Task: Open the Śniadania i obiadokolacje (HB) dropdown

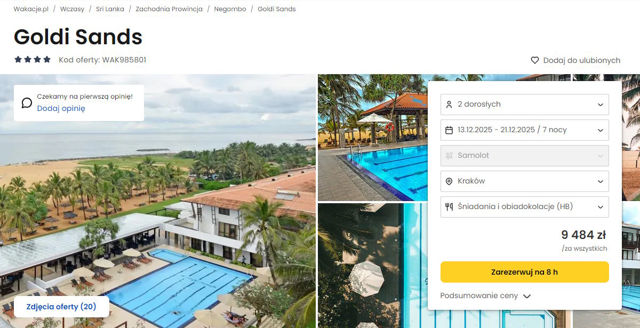Action: point(525,206)
